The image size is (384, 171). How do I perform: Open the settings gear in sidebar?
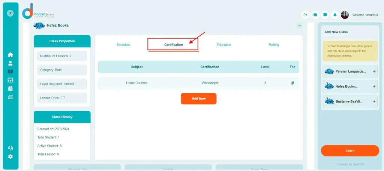pos(10,157)
